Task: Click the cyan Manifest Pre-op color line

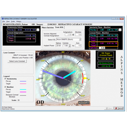Action: [x=23, y=90]
